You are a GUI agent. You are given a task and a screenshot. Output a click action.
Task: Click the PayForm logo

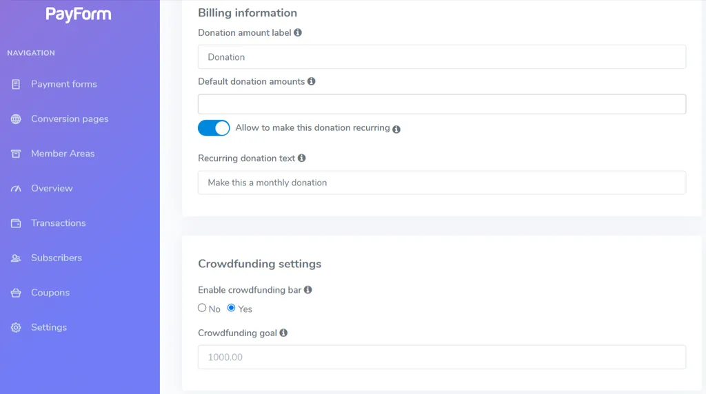(79, 14)
